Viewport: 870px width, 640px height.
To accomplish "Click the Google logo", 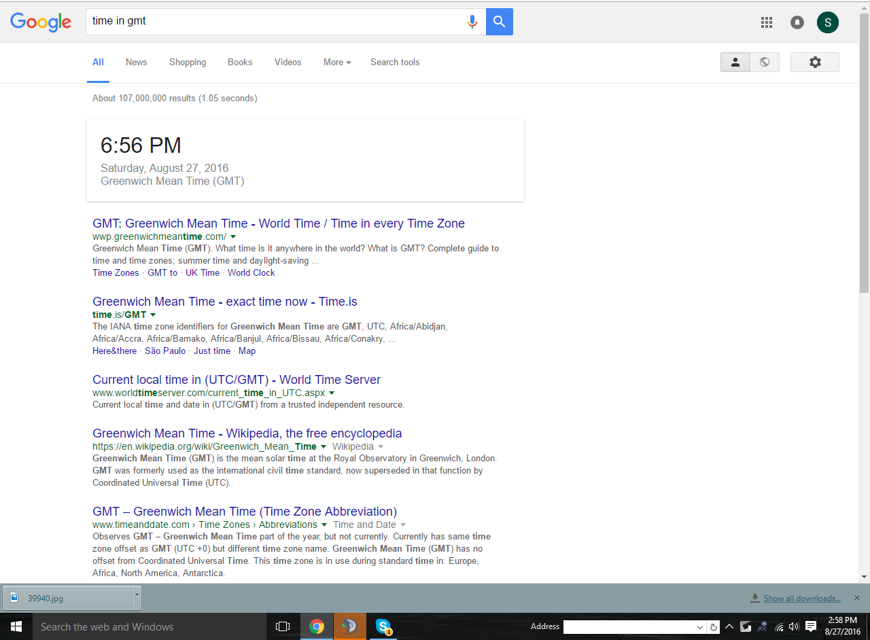I will pyautogui.click(x=41, y=22).
